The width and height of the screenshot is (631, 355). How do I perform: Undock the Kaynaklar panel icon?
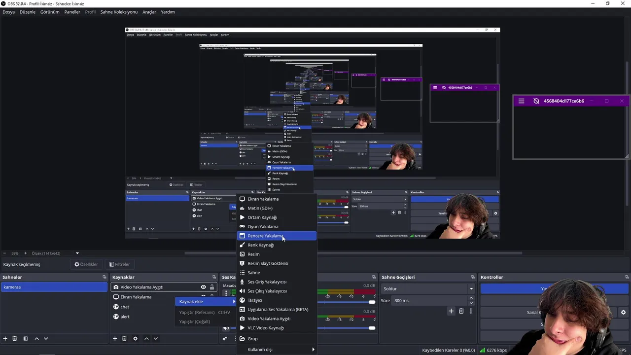214,277
